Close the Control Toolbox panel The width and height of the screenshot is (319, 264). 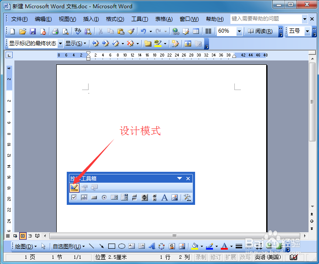click(x=188, y=178)
